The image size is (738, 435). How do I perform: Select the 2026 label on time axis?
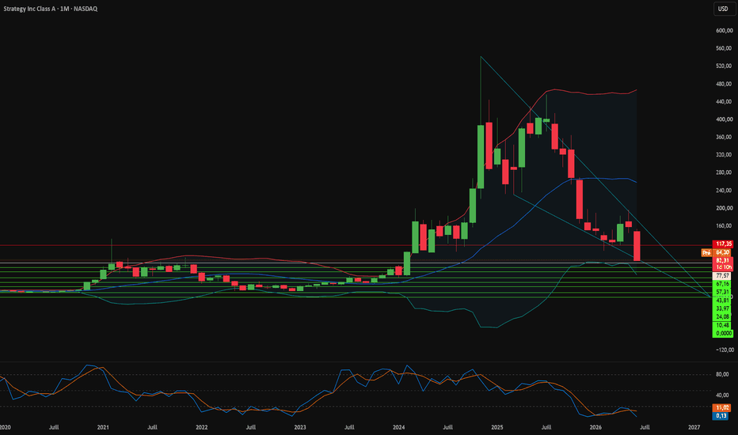595,427
